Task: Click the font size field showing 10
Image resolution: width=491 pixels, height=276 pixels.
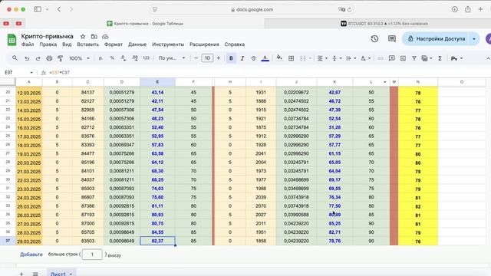Action: 207,58
